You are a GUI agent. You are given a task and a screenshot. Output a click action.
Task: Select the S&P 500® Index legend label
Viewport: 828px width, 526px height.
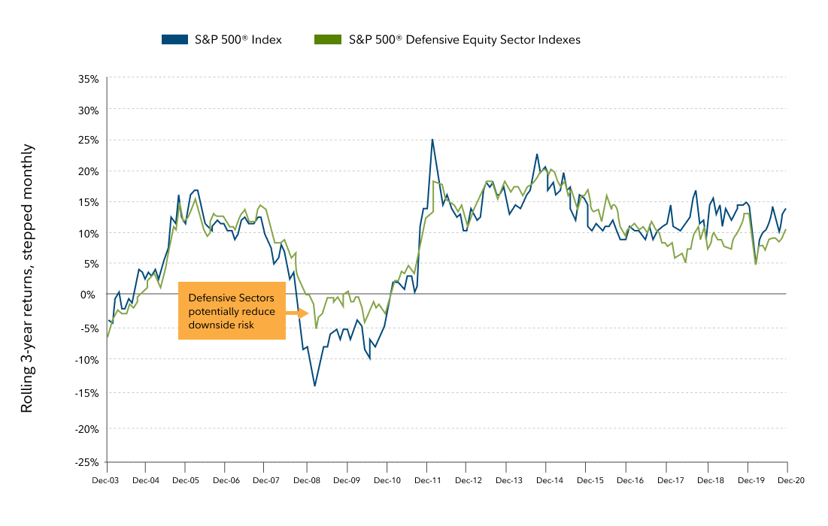point(239,40)
